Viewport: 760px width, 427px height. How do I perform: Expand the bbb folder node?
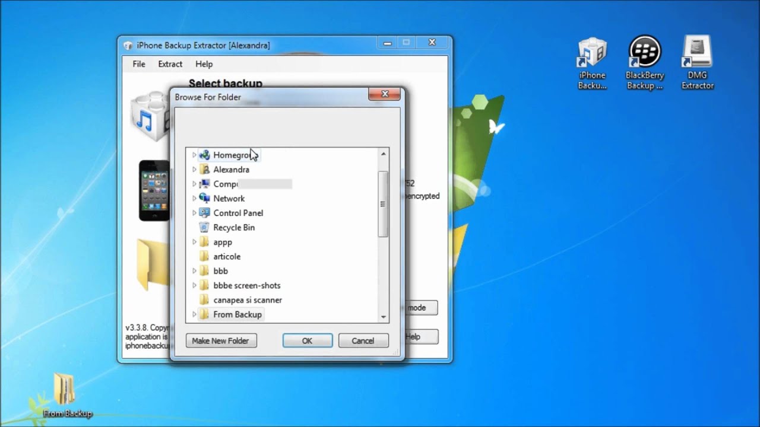pos(194,271)
